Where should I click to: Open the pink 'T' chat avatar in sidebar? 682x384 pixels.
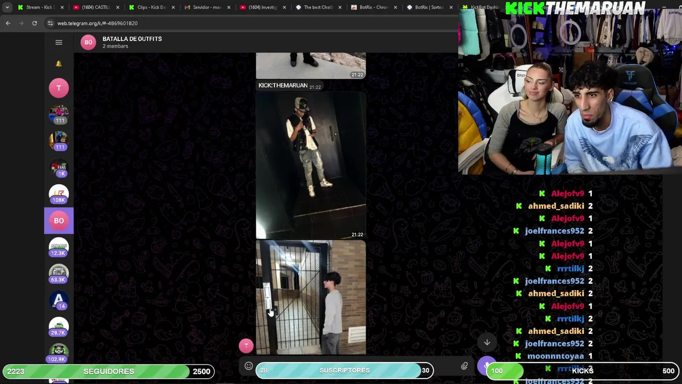point(59,88)
